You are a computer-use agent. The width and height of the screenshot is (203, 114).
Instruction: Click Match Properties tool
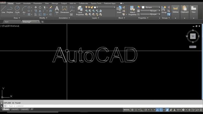coord(133,10)
